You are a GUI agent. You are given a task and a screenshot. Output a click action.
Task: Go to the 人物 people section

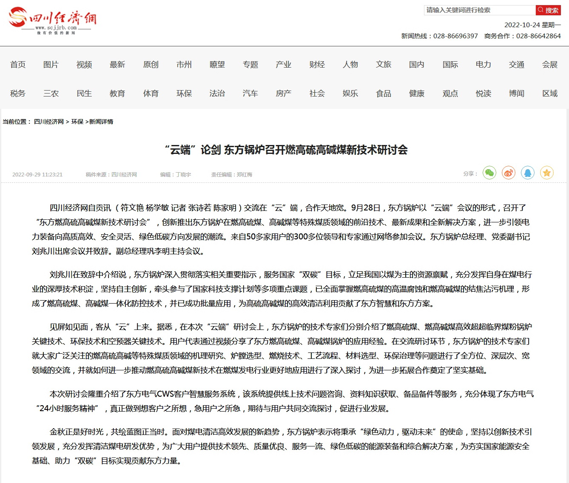pos(350,65)
